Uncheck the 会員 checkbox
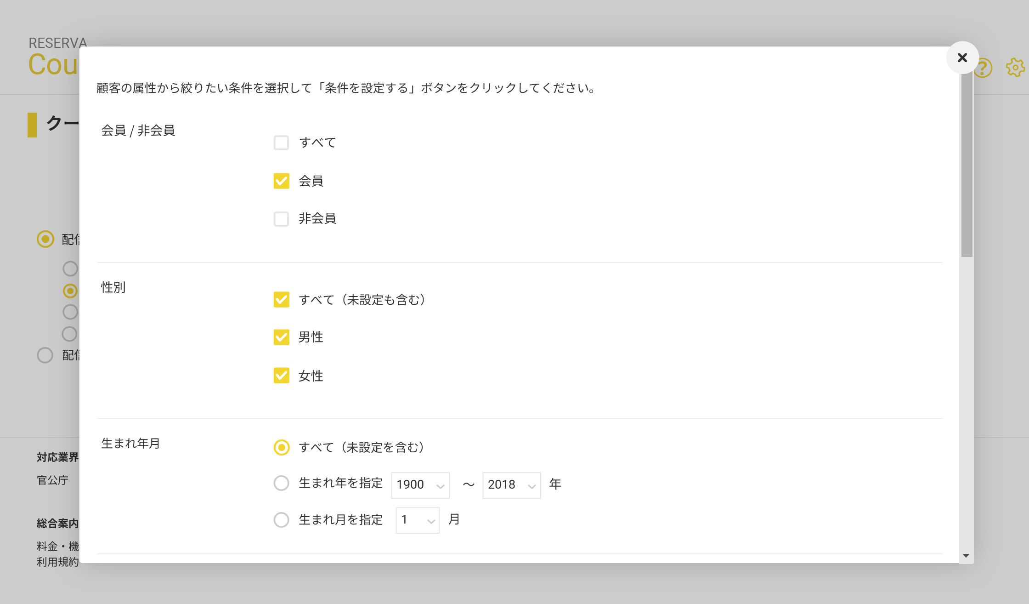 (281, 181)
